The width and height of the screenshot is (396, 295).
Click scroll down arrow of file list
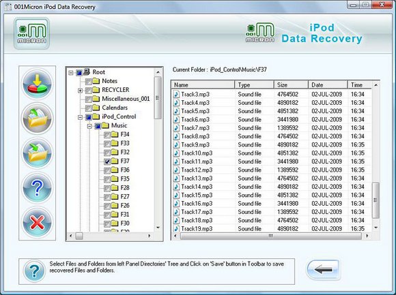coord(376,228)
